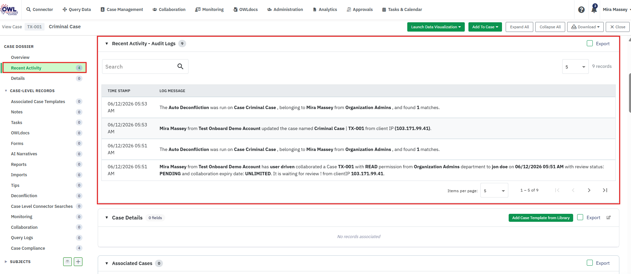The image size is (631, 274).
Task: Open the Query Data menu
Action: point(76,10)
